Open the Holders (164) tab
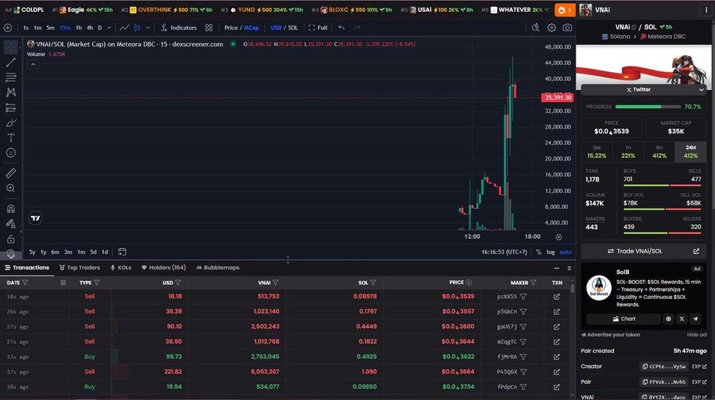 click(x=164, y=267)
